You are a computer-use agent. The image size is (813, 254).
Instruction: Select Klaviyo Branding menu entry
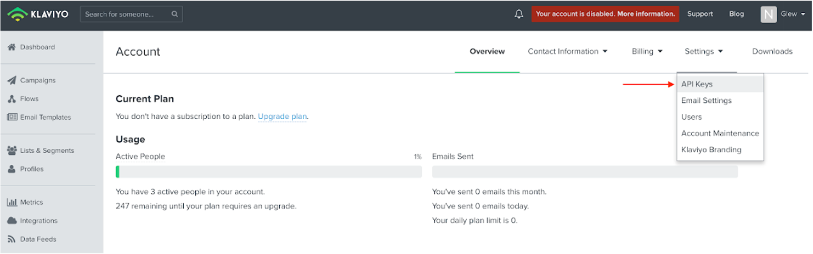[x=720, y=150]
